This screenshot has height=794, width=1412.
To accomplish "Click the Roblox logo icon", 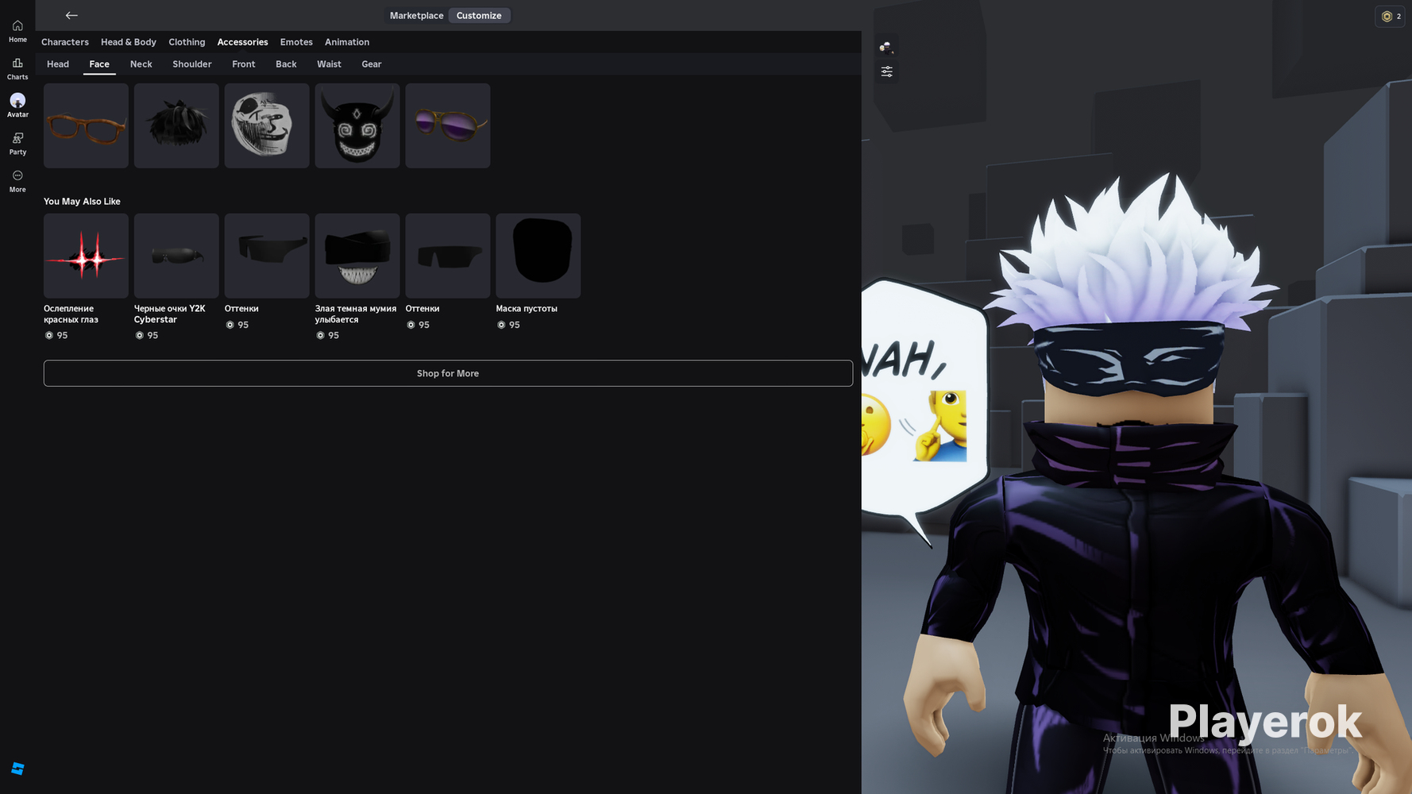I will pos(17,769).
